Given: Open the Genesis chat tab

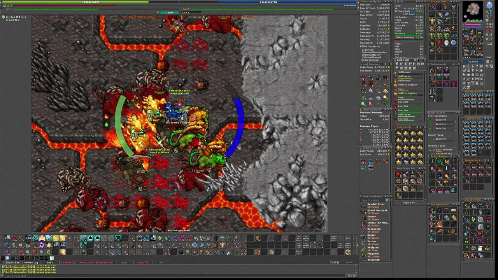Looking at the screenshot, I should tap(142, 262).
